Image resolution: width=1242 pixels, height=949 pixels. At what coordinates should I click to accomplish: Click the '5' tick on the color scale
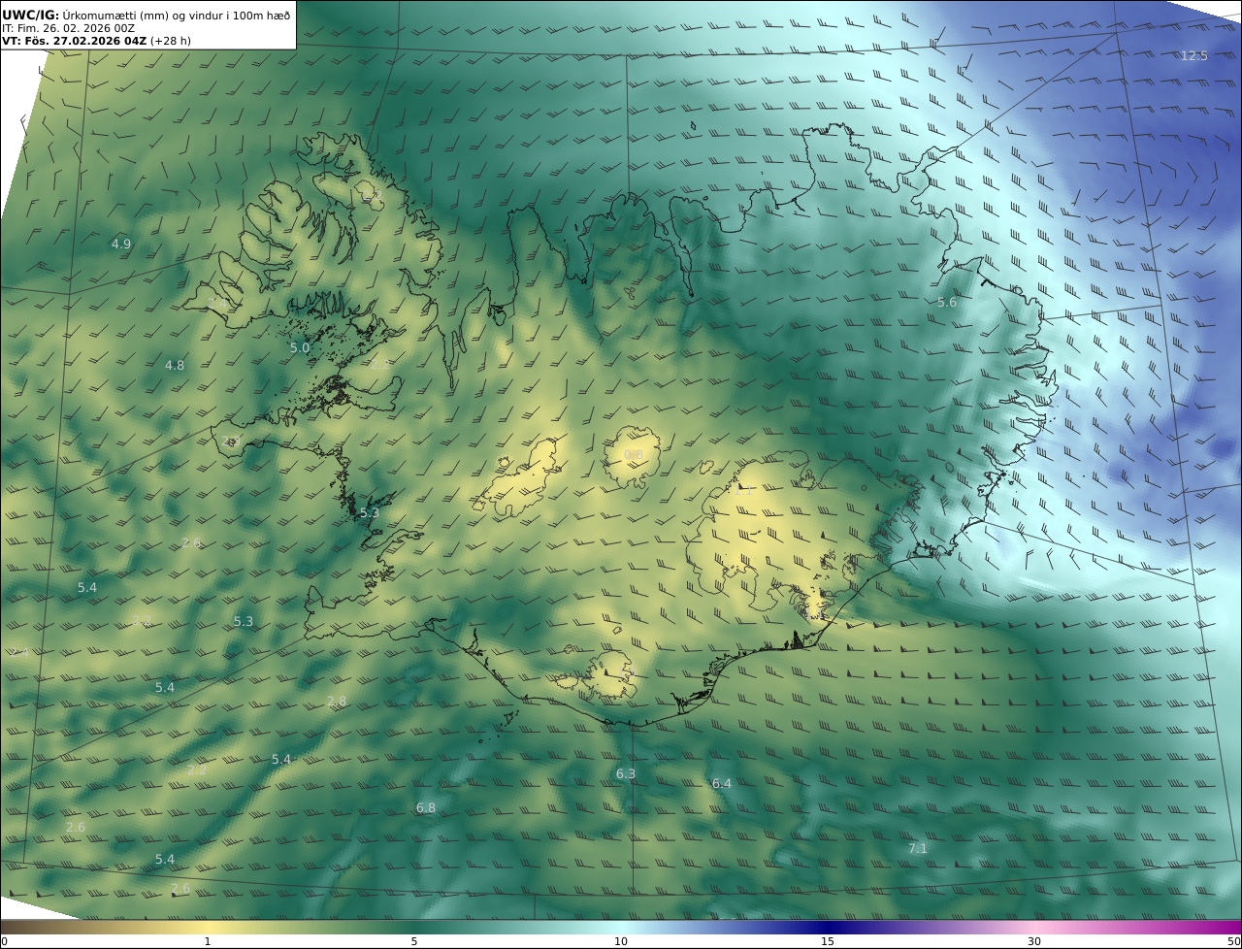pos(414,941)
